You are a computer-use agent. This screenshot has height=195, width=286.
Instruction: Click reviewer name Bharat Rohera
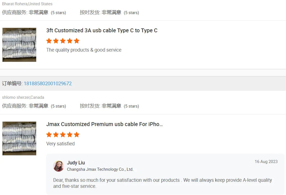pos(15,4)
